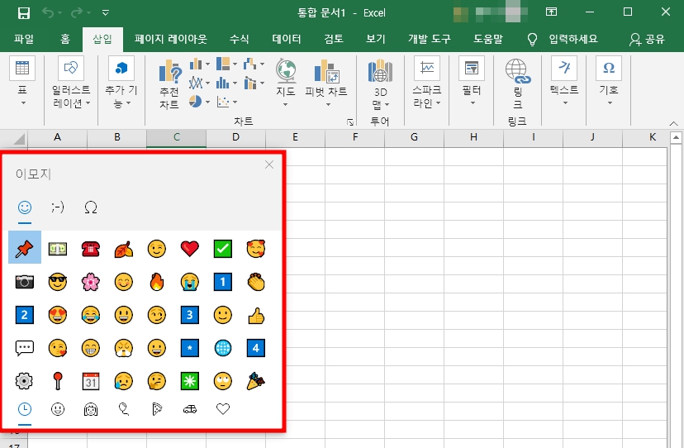The width and height of the screenshot is (684, 448).
Task: Insert the calendar 31 emoji
Action: 91,381
